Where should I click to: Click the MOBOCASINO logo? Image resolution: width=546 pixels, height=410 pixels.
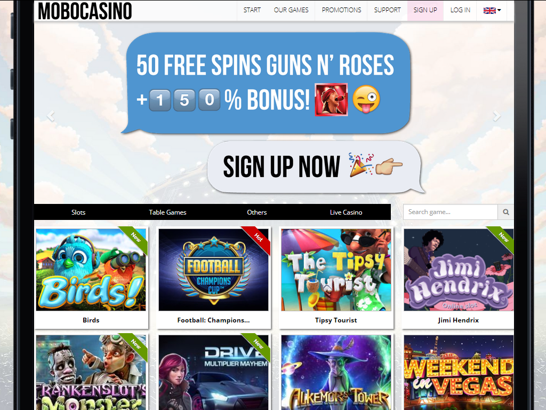coord(85,11)
